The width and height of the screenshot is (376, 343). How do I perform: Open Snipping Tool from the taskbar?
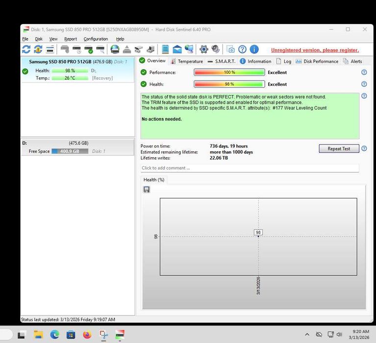pyautogui.click(x=103, y=335)
